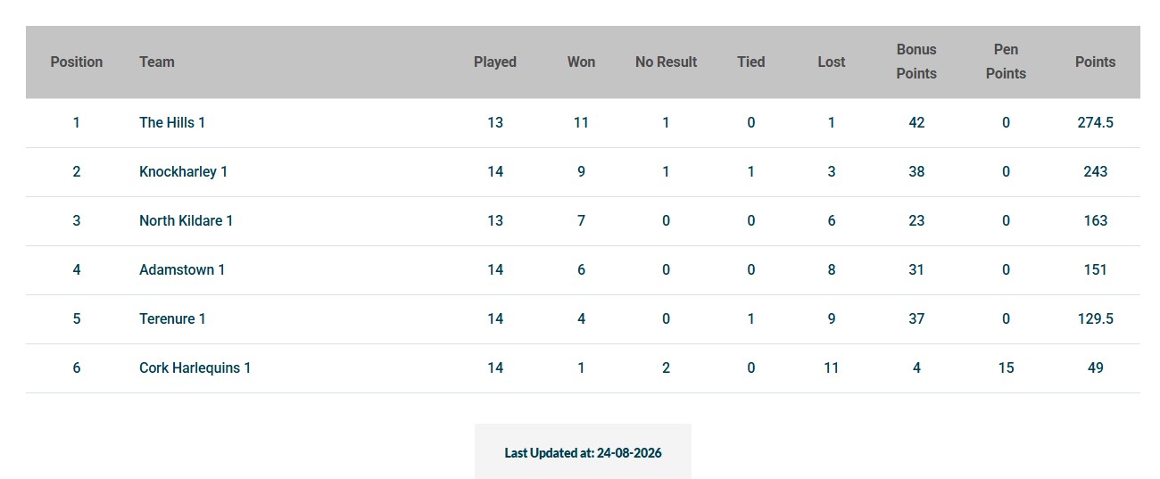1160x479 pixels.
Task: Select the Last Updated date box
Action: pos(583,452)
